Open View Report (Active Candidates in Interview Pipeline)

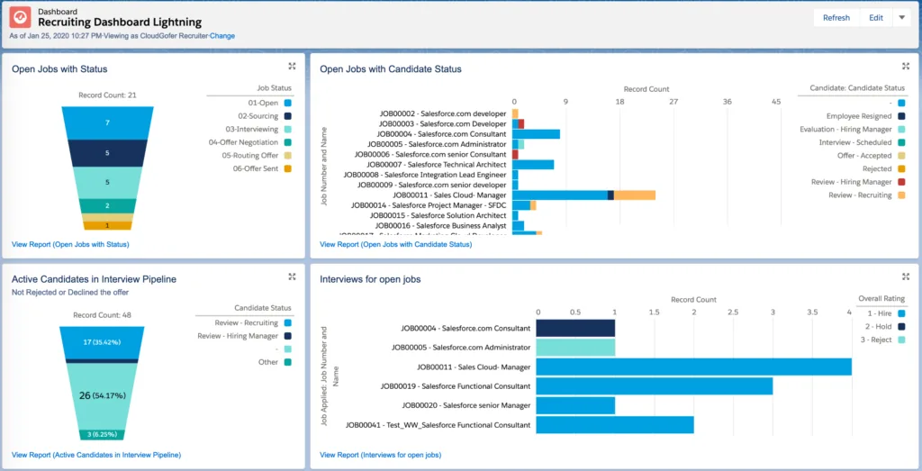click(96, 455)
